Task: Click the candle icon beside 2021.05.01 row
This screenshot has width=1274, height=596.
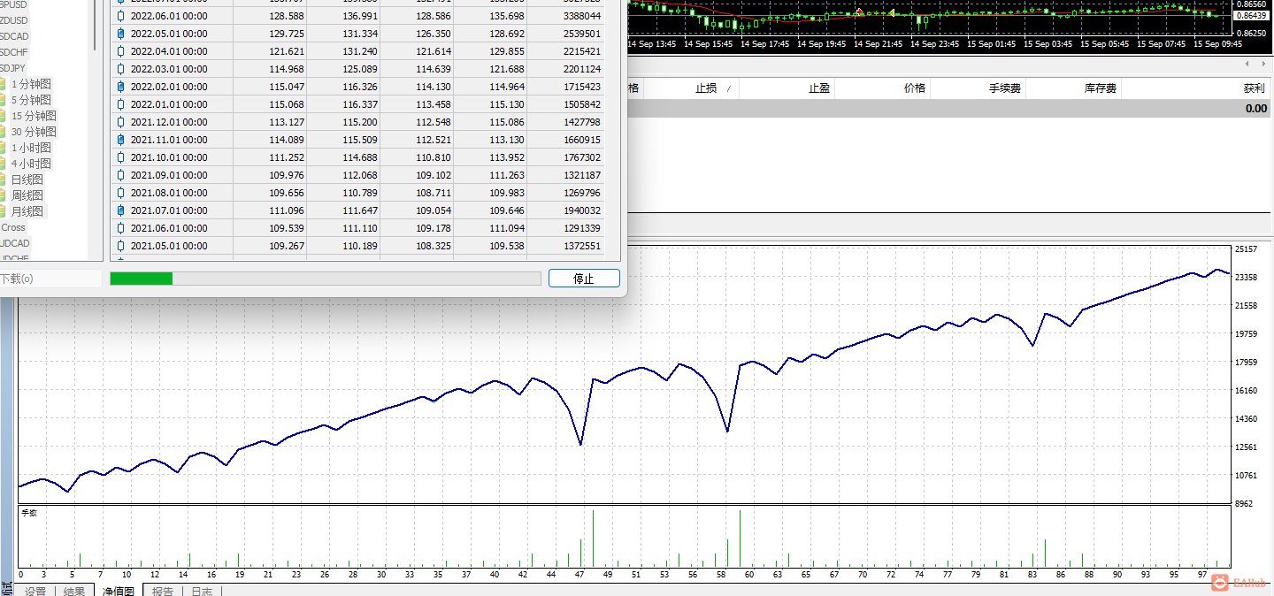Action: point(121,246)
